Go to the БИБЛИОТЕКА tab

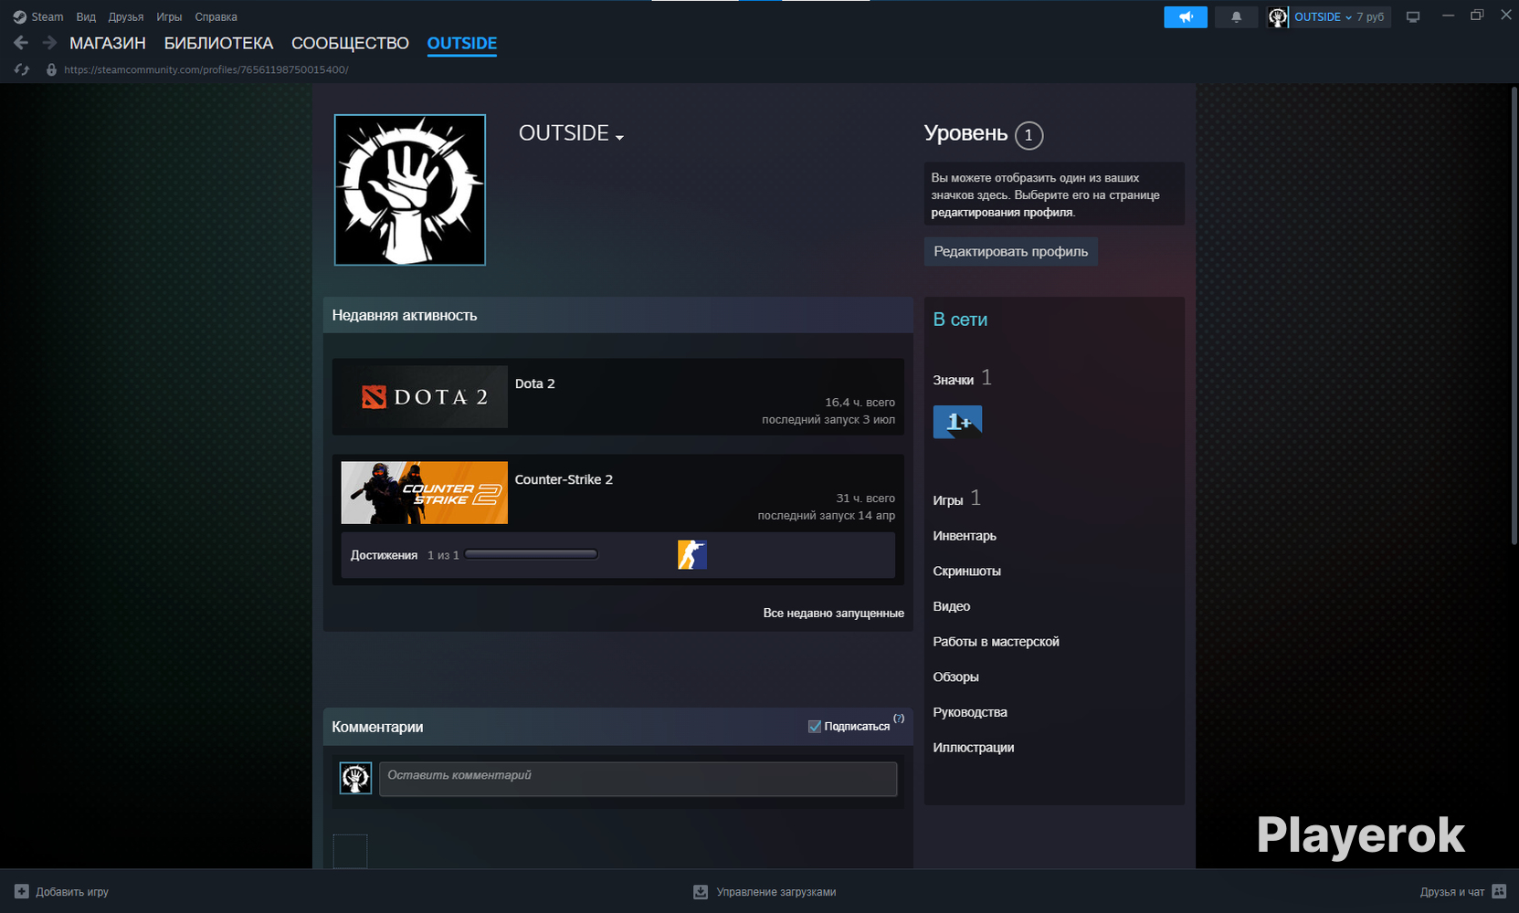[218, 43]
